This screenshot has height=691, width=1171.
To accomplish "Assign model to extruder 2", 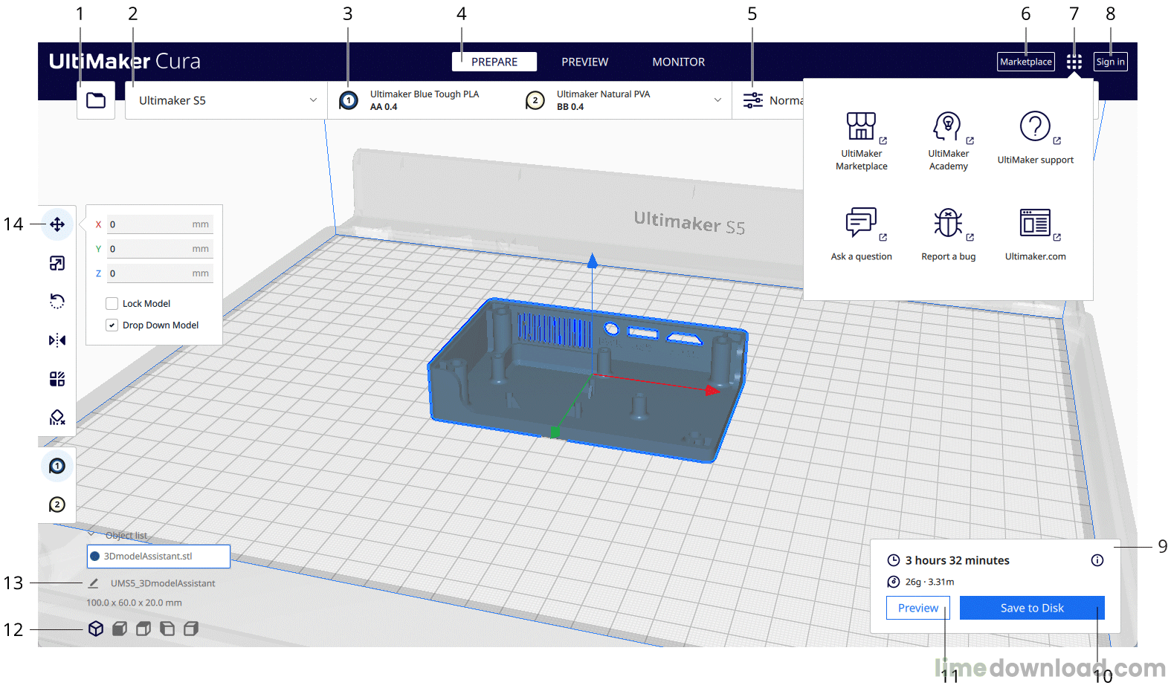I will pos(57,505).
